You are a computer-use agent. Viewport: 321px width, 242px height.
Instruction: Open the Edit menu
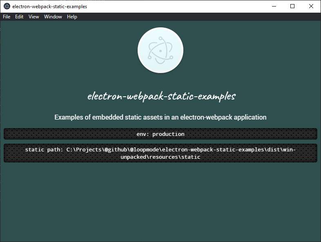click(x=19, y=17)
